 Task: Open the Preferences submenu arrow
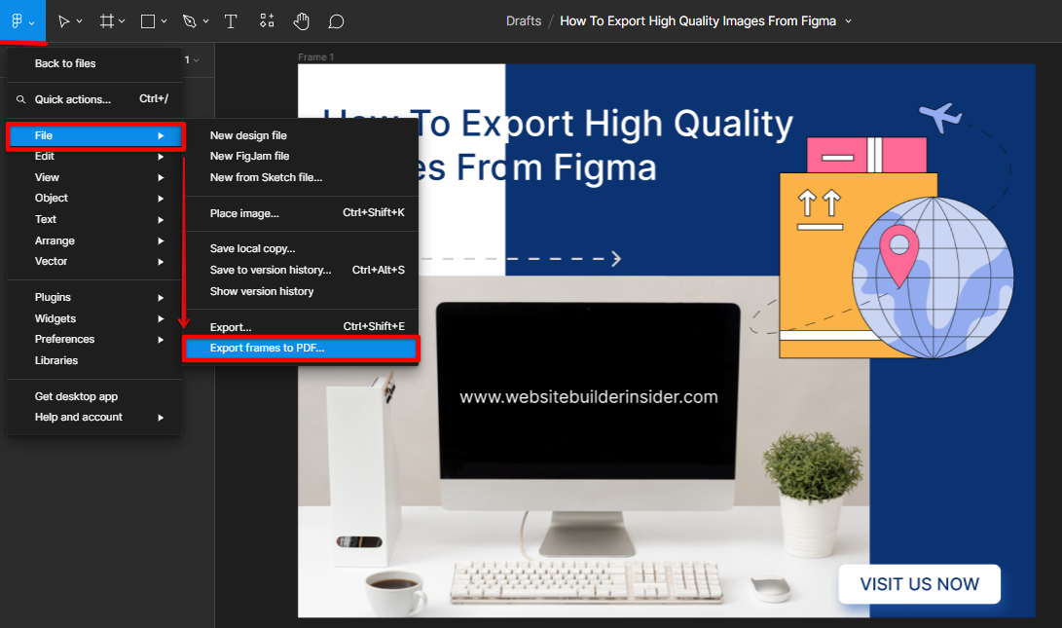(161, 340)
